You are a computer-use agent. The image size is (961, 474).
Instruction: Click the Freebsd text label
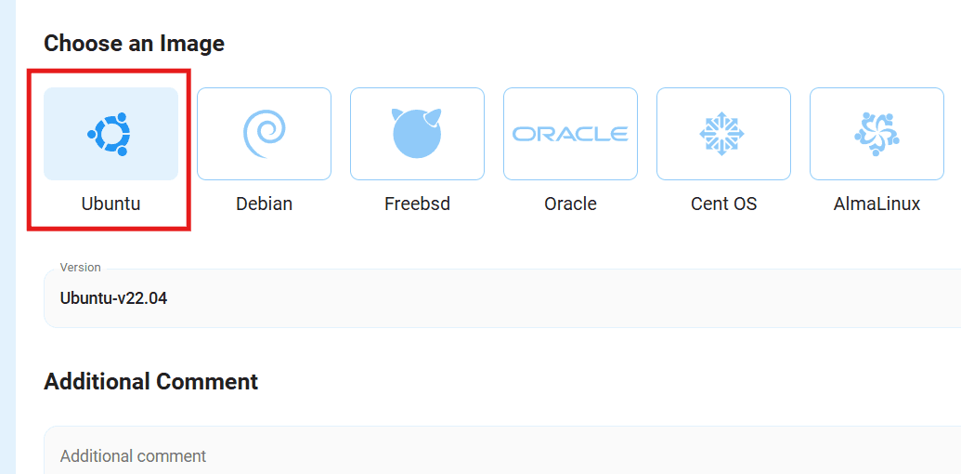pos(417,204)
